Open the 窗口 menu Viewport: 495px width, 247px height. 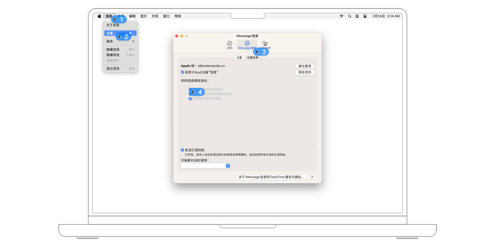166,16
